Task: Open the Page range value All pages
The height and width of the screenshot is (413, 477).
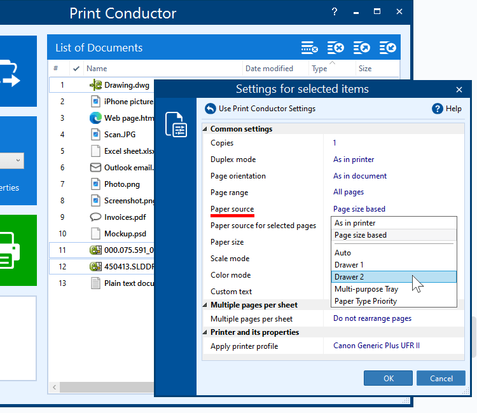Action: [349, 192]
